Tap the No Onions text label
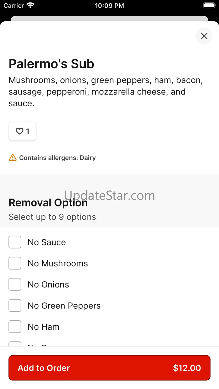The height and width of the screenshot is (389, 219). click(48, 284)
